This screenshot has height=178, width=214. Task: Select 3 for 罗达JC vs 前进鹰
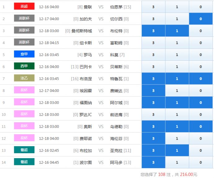tap(153, 115)
